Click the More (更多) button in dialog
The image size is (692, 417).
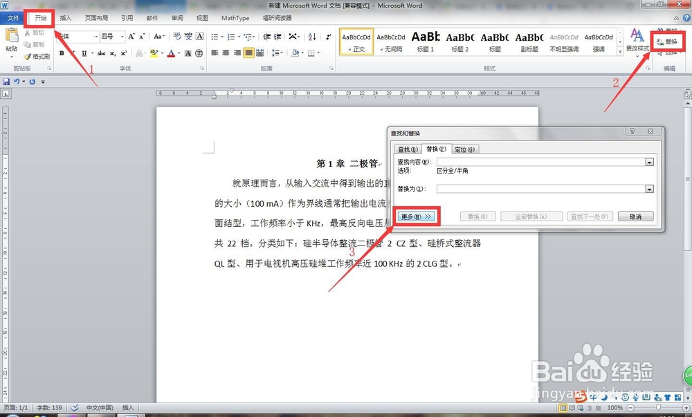pyautogui.click(x=416, y=216)
